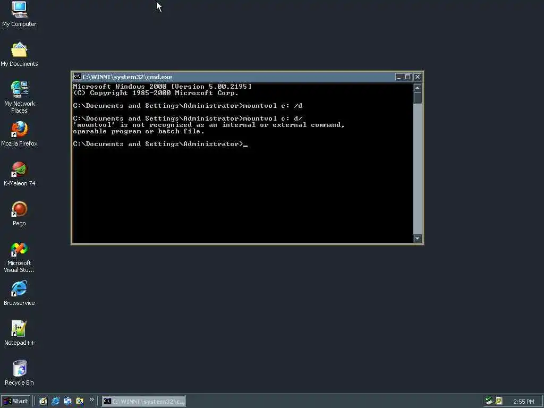Click the cmd.exe taskbar button
The image size is (544, 408).
pos(143,402)
